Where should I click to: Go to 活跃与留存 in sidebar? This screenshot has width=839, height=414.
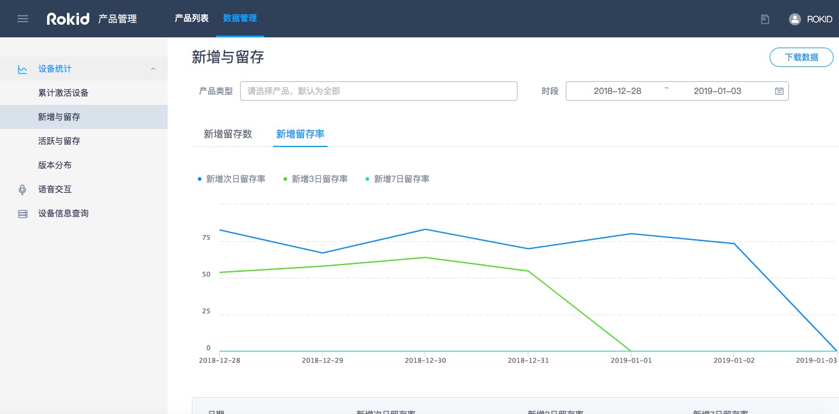(59, 141)
